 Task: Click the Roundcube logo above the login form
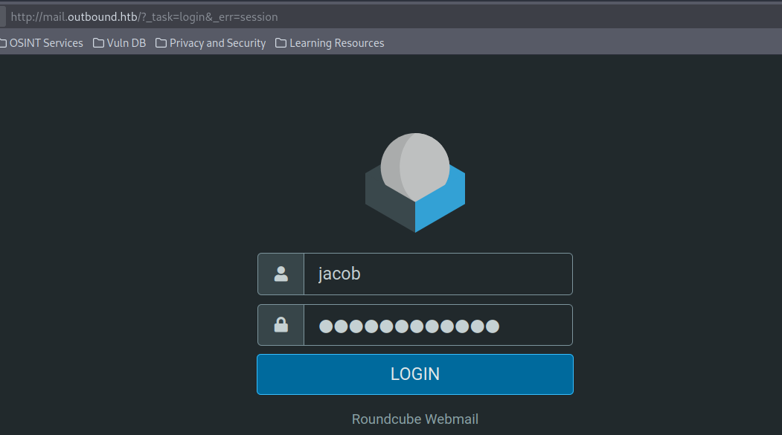coord(414,183)
